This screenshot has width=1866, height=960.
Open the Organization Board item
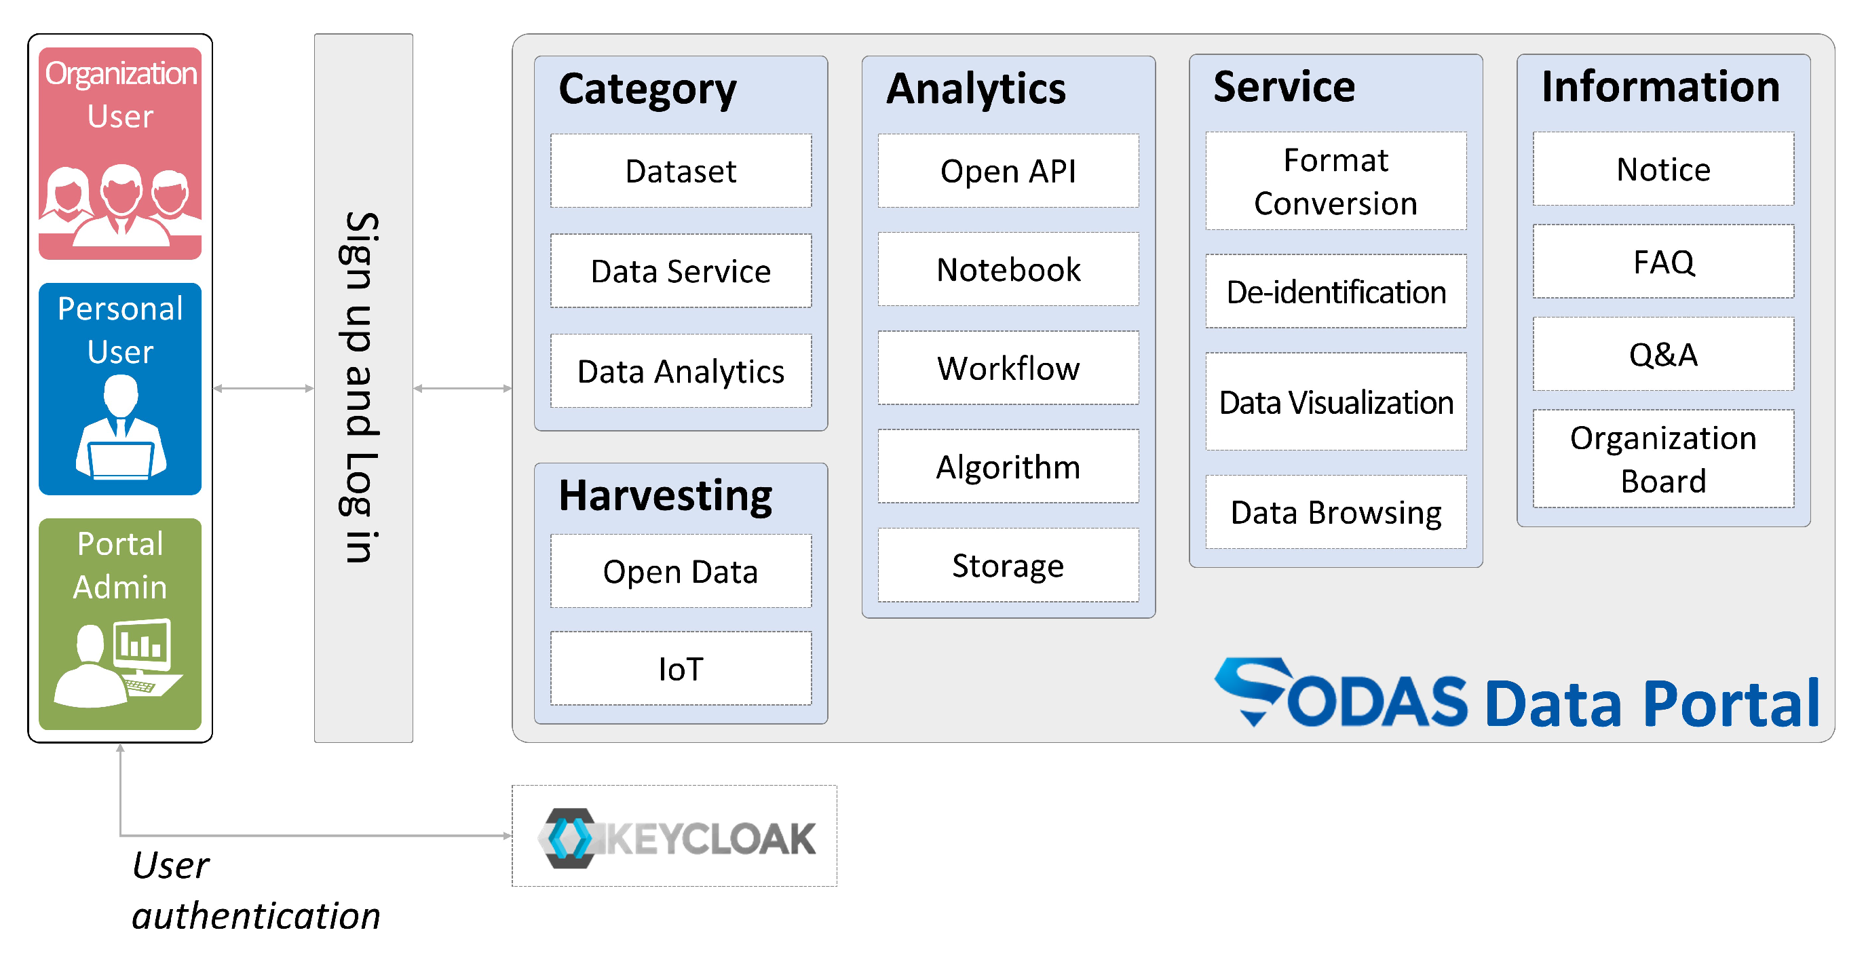tap(1662, 459)
